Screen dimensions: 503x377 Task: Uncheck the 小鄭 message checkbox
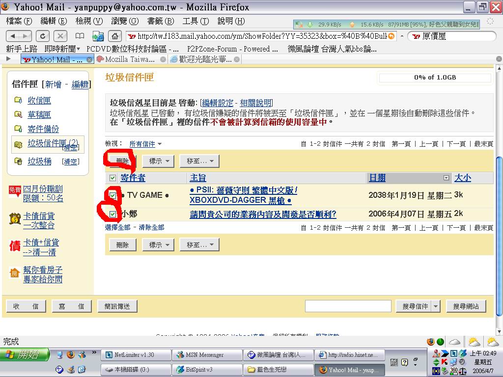(113, 215)
